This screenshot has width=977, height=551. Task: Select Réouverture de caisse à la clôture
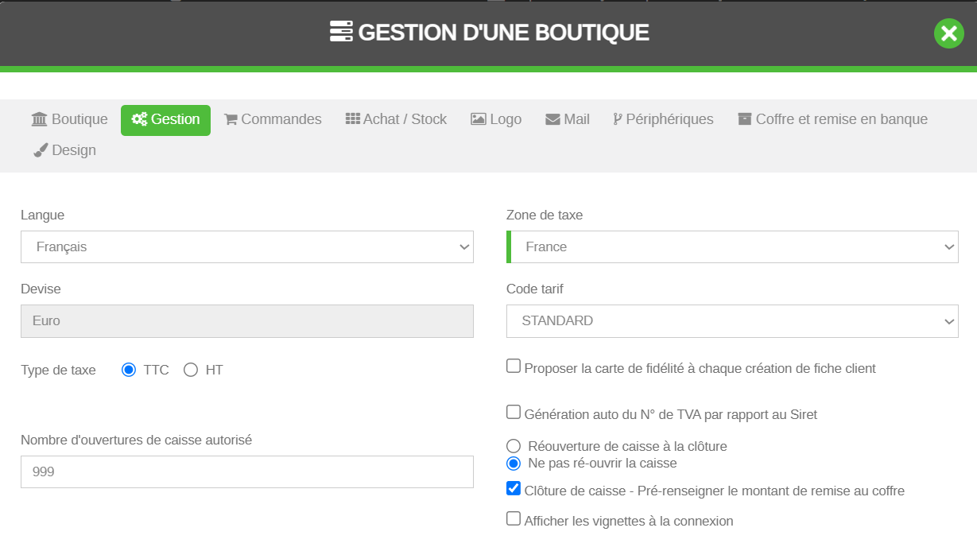click(514, 446)
